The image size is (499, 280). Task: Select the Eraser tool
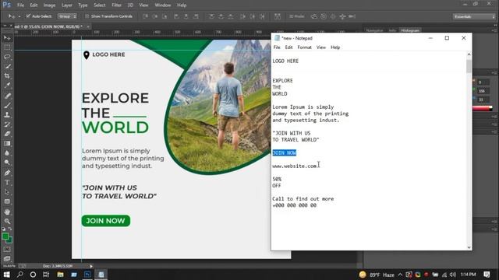[x=7, y=134]
